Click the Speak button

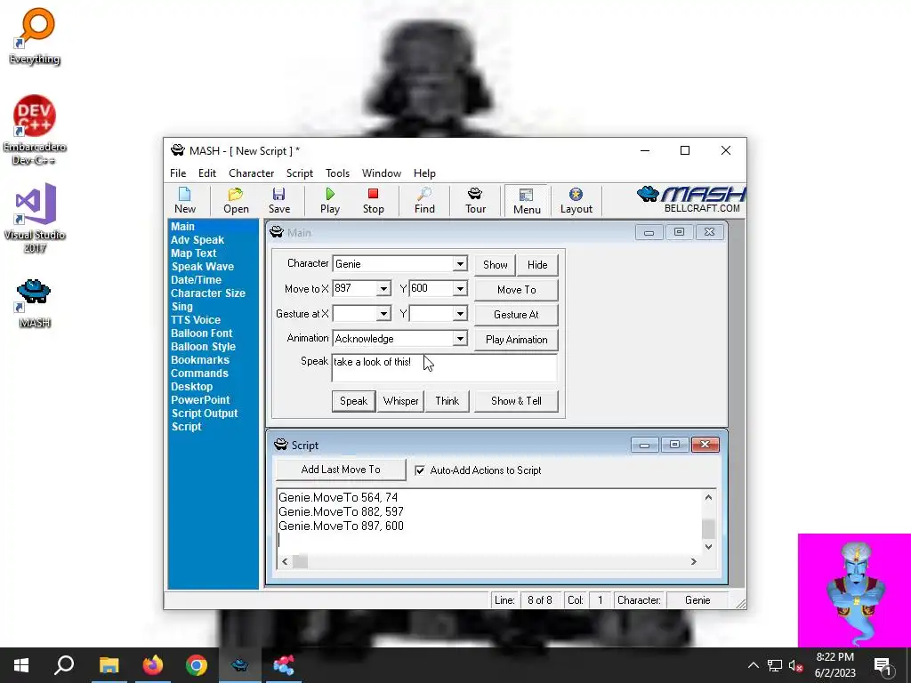point(353,401)
